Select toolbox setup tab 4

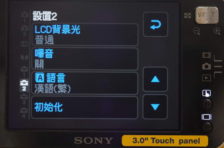coord(24,113)
